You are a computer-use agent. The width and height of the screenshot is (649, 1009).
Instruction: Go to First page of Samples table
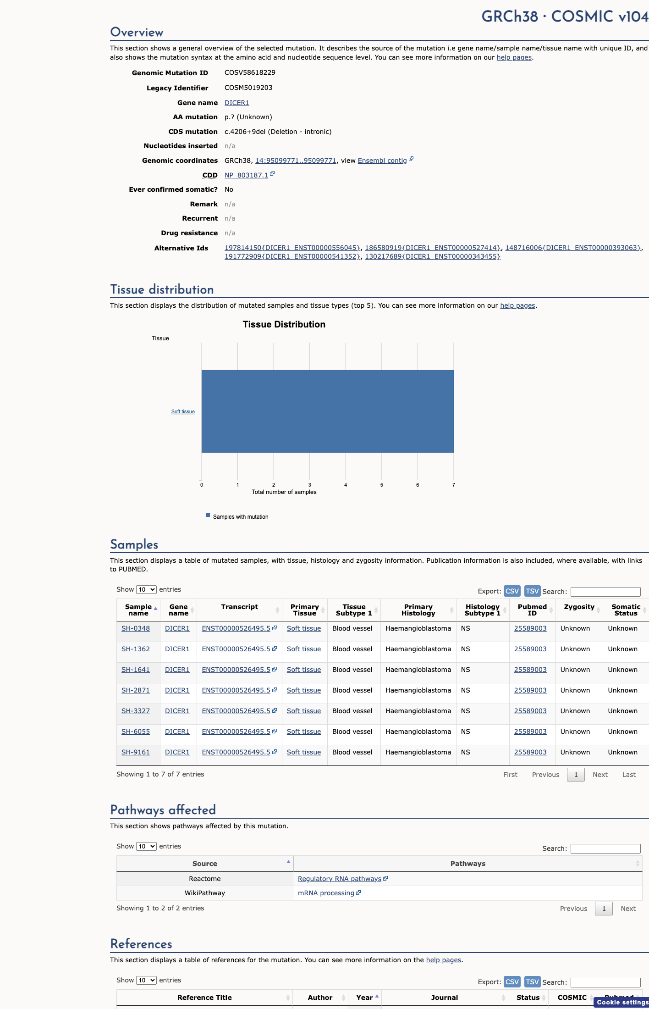click(510, 775)
